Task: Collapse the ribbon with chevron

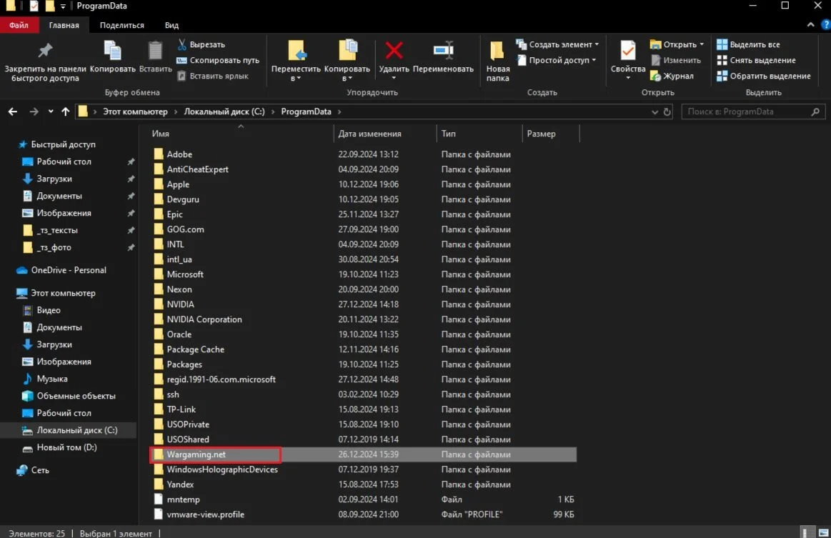Action: click(811, 25)
